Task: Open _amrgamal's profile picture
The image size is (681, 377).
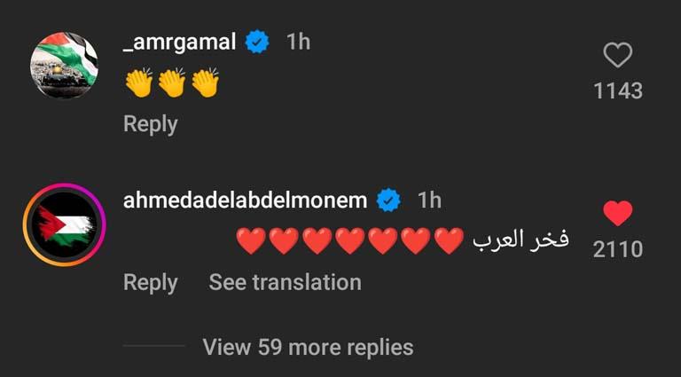Action: pyautogui.click(x=64, y=64)
